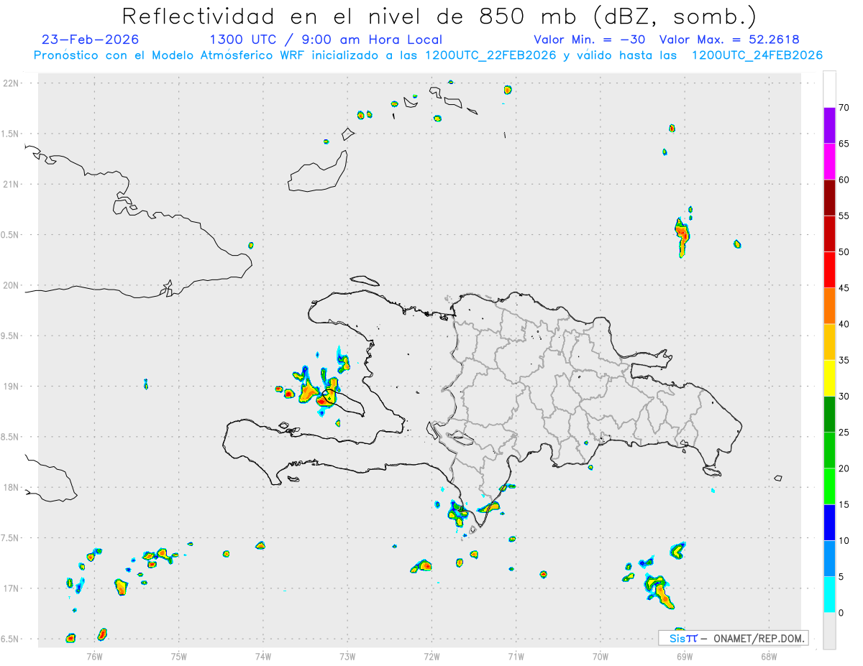Click the '20N' latitude axis label
This screenshot has height=666, width=863.
[x=12, y=285]
